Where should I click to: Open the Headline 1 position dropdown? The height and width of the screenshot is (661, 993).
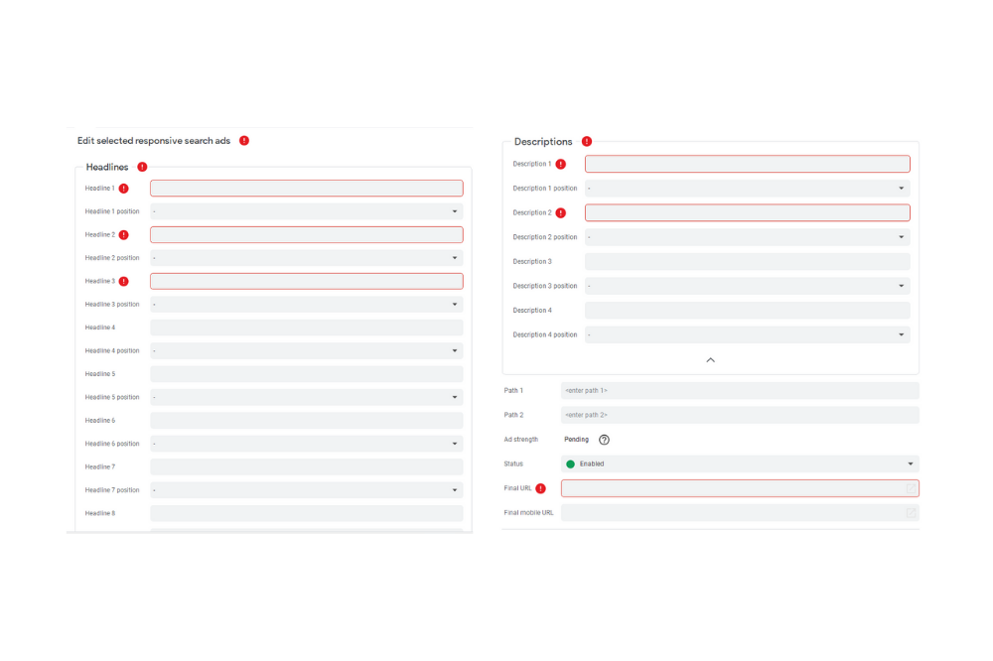pos(307,211)
